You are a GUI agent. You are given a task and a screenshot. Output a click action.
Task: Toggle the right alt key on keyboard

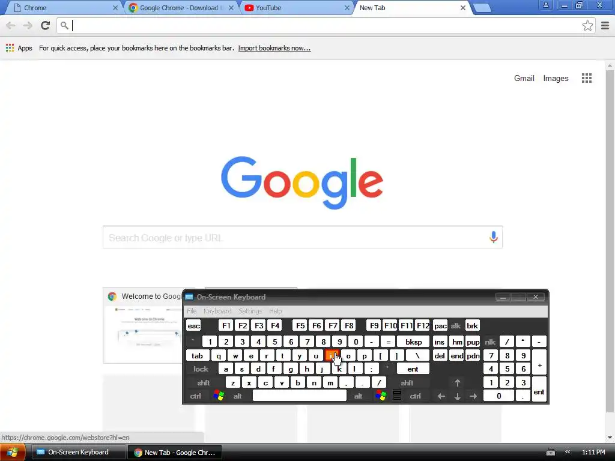[x=358, y=396]
